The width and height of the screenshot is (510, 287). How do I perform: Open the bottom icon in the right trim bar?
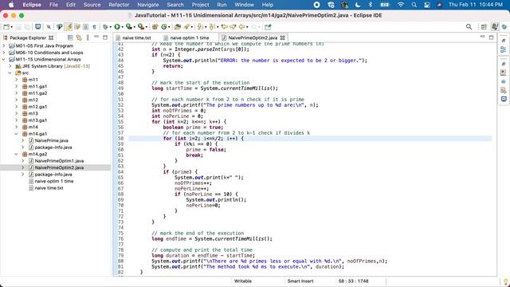[504, 99]
